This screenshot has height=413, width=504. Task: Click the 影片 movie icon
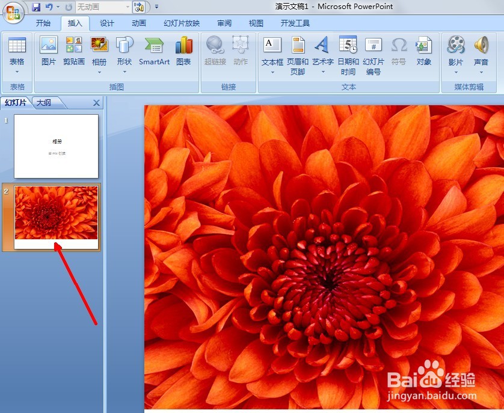point(456,45)
